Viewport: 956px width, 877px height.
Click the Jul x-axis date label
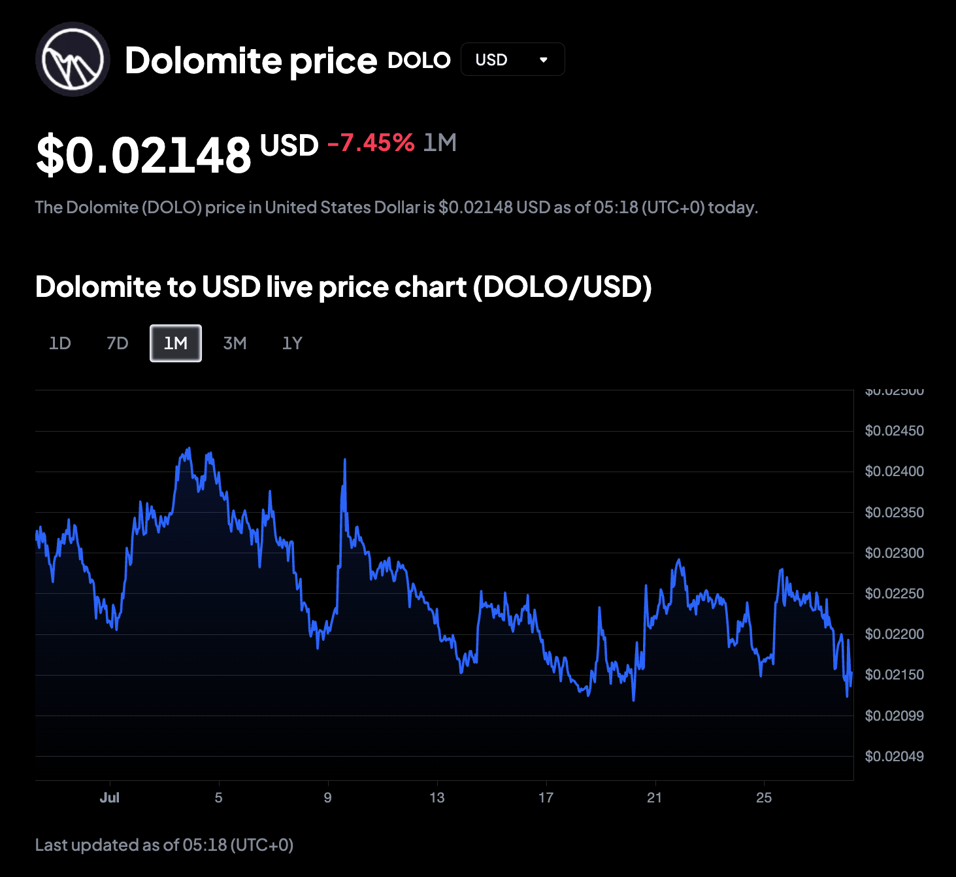point(110,798)
